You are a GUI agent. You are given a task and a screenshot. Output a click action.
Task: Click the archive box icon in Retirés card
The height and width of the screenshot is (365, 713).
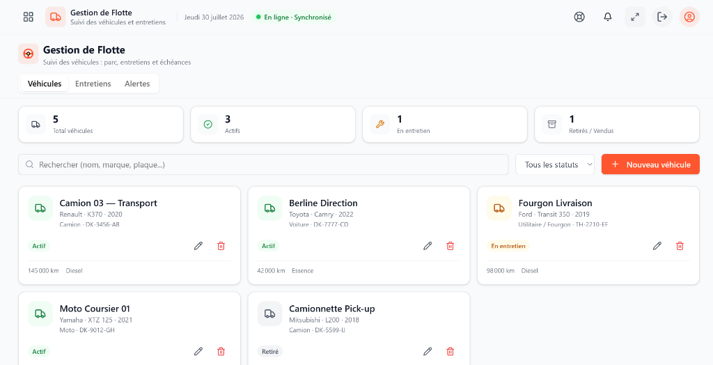tap(552, 124)
